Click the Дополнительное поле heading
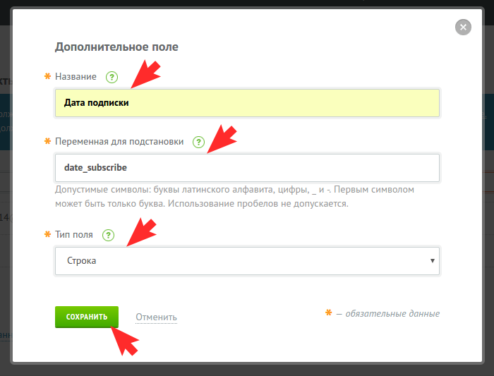Screen dimensions: 494x376 pos(116,47)
